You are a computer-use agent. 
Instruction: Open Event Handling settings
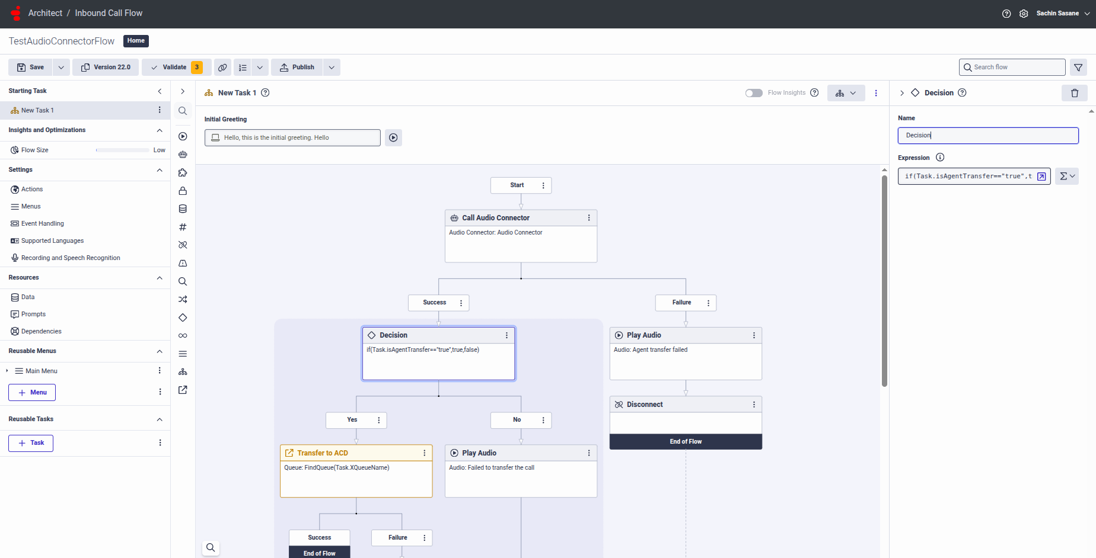pos(42,223)
